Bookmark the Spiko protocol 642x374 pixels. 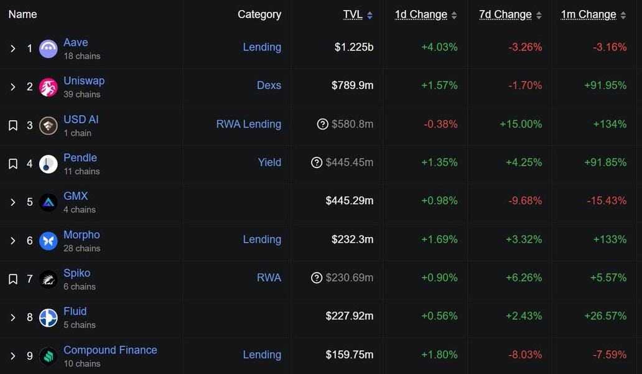pyautogui.click(x=13, y=279)
